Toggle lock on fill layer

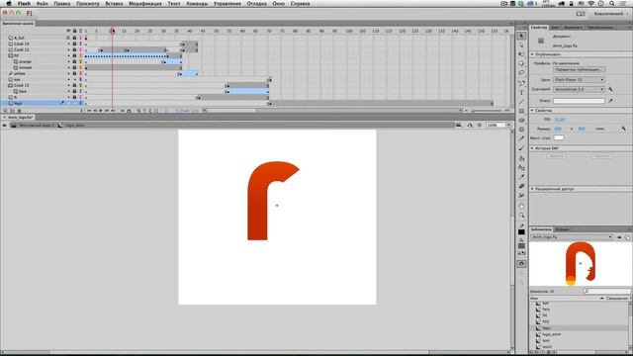(x=74, y=55)
